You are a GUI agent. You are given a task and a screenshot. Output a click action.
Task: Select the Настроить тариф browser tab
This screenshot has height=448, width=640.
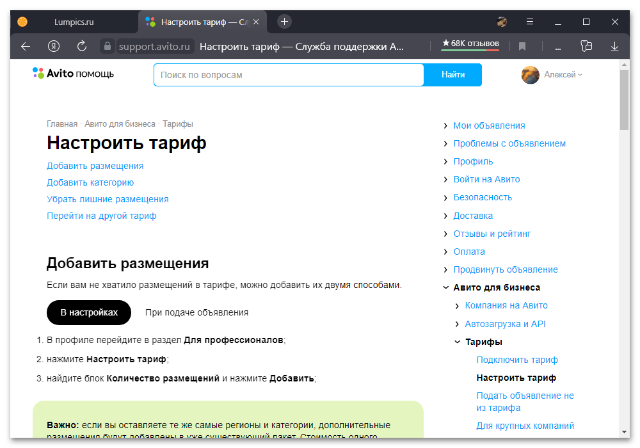point(202,22)
